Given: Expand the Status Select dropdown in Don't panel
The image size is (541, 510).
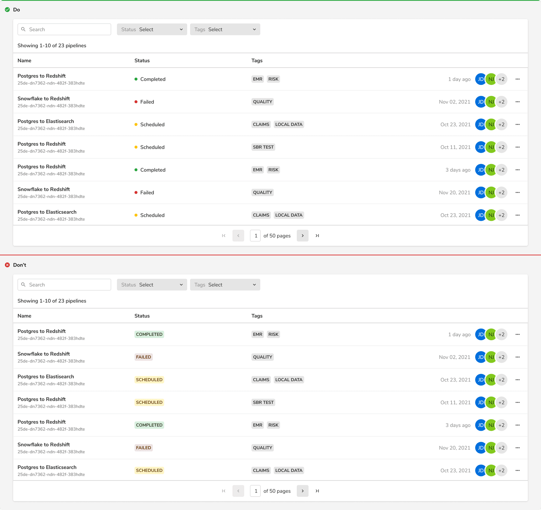Looking at the screenshot, I should click(152, 285).
